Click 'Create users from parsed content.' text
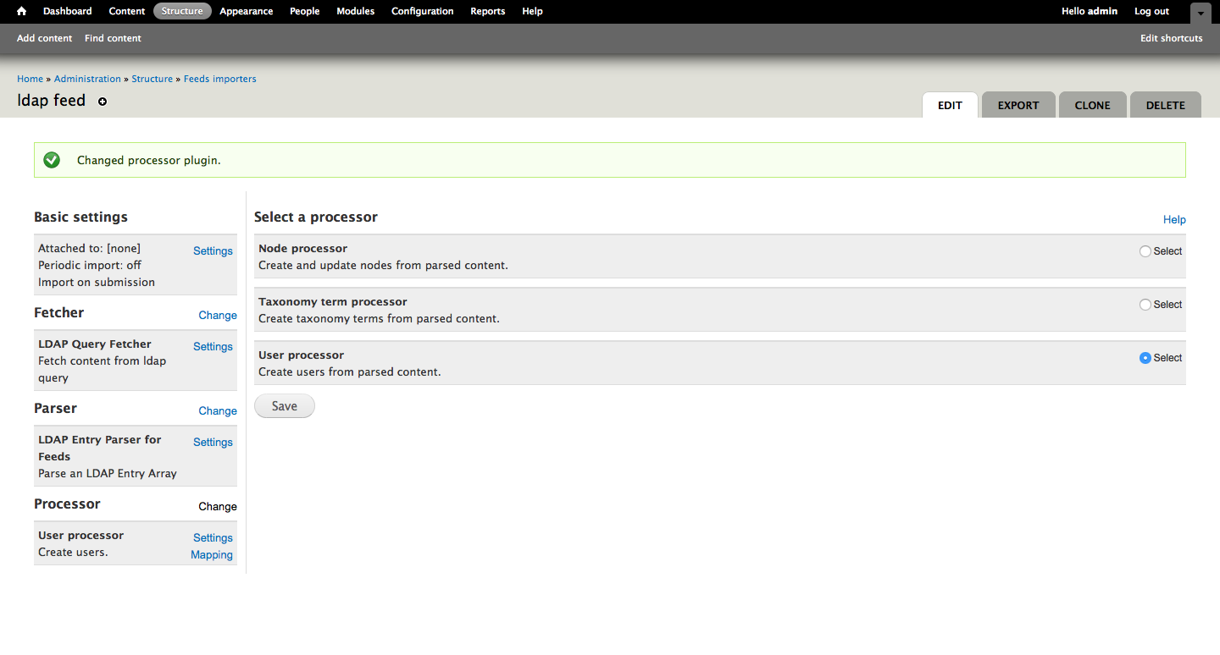The image size is (1220, 655). click(x=350, y=372)
